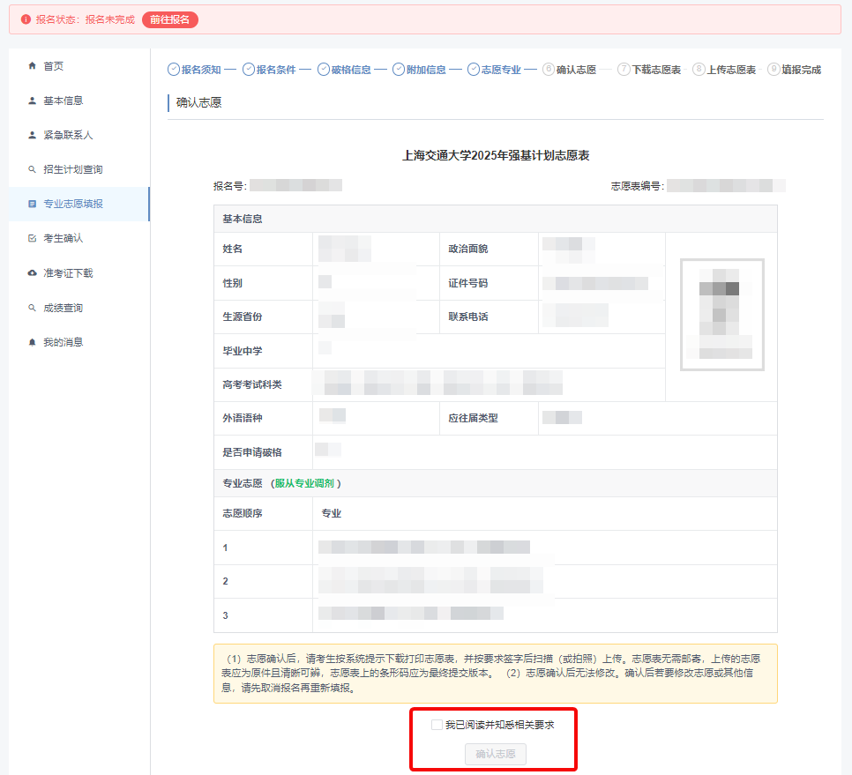Click the 证件号码 table cell
Image resolution: width=852 pixels, height=775 pixels.
point(489,283)
